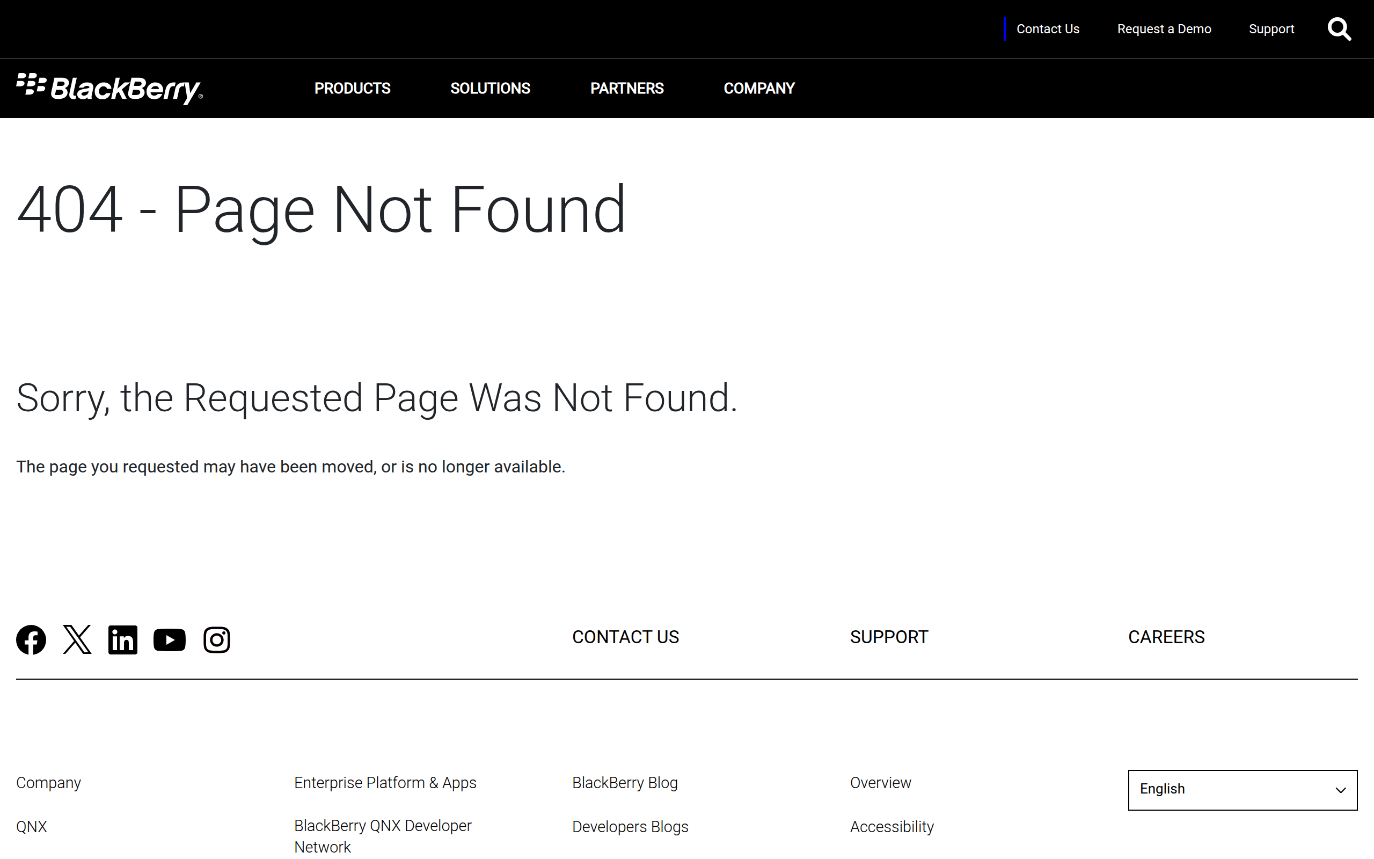Click CONTACT US footer heading

625,637
